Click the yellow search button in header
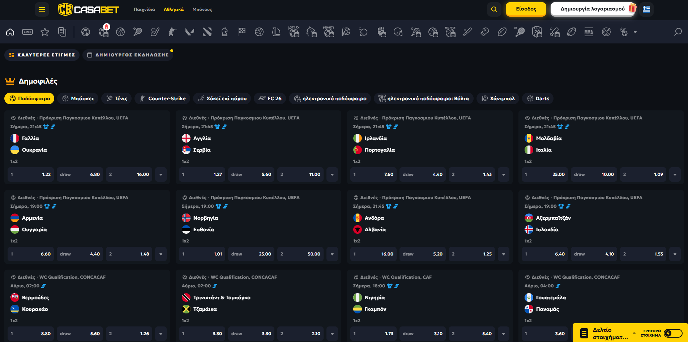The height and width of the screenshot is (342, 688). click(494, 9)
